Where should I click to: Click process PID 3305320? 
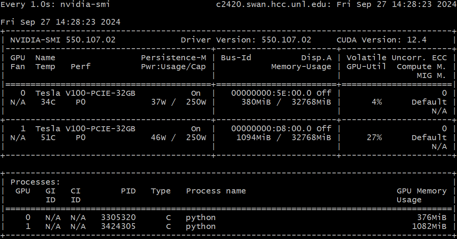pyautogui.click(x=118, y=217)
